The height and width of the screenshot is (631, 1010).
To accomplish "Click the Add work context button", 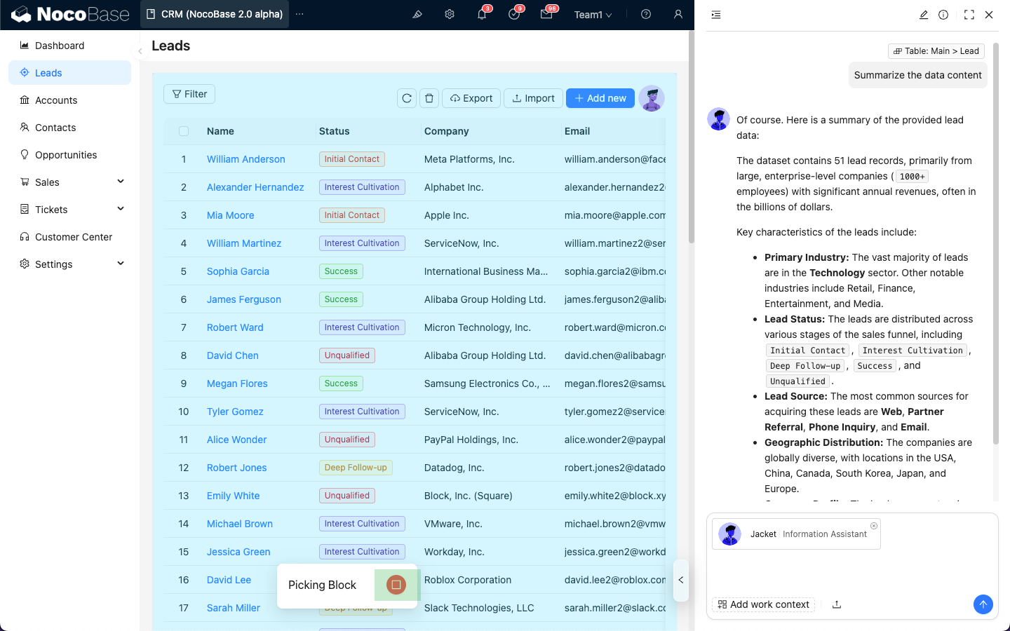I will point(763,604).
